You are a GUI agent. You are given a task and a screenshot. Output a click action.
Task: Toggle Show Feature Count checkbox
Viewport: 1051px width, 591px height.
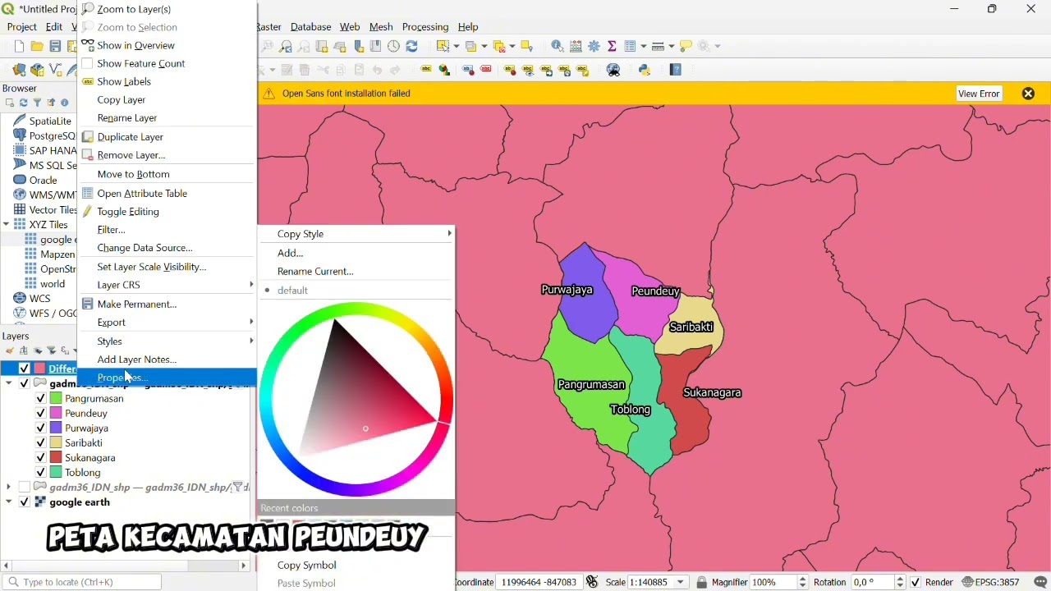87,63
